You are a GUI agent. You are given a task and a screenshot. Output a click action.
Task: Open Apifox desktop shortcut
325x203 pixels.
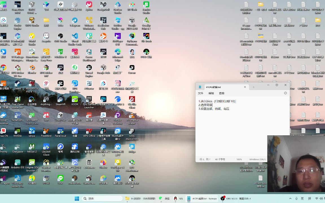(x=89, y=6)
